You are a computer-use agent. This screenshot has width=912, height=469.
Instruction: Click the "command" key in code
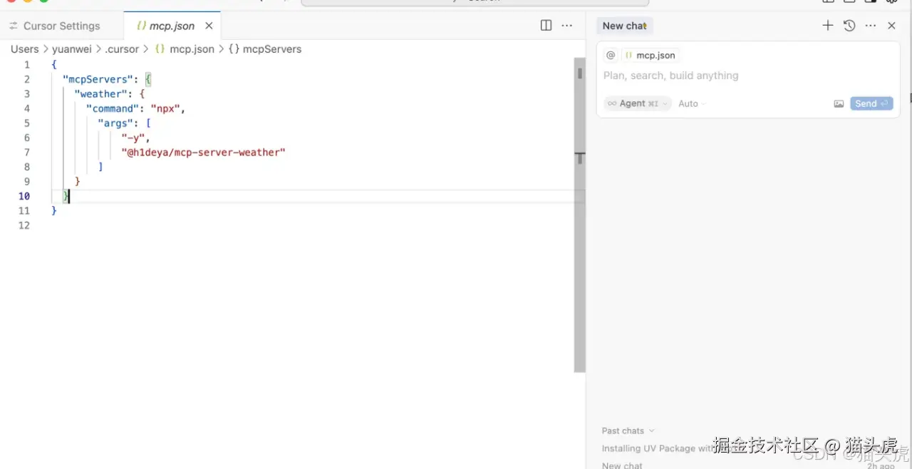click(x=113, y=108)
